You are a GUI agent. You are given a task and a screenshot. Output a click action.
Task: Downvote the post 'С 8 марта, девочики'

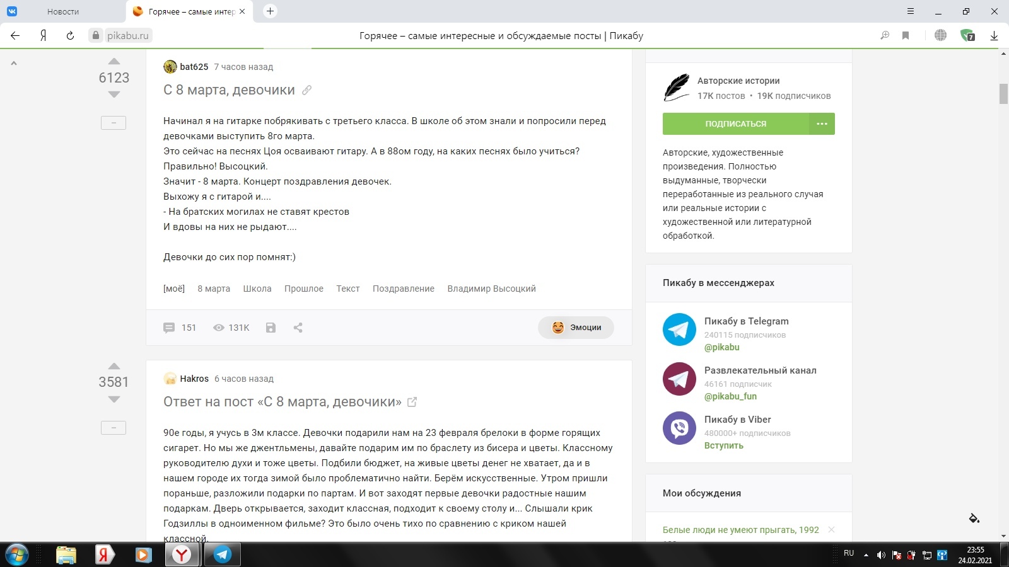click(114, 94)
